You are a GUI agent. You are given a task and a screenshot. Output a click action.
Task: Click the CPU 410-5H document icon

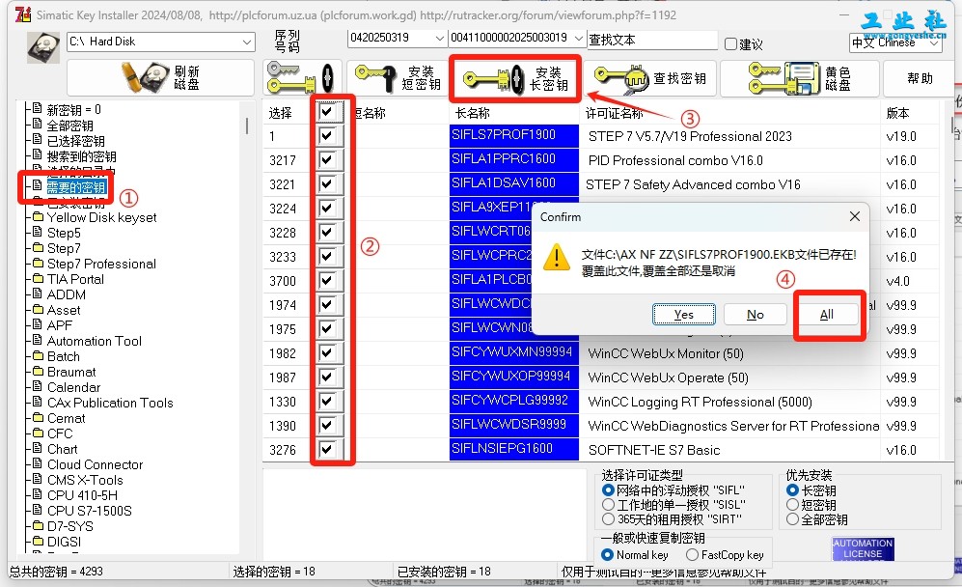(x=38, y=494)
